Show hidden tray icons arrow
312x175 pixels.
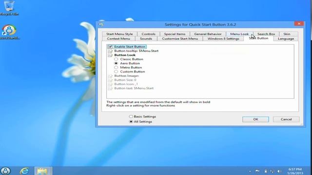point(250,171)
